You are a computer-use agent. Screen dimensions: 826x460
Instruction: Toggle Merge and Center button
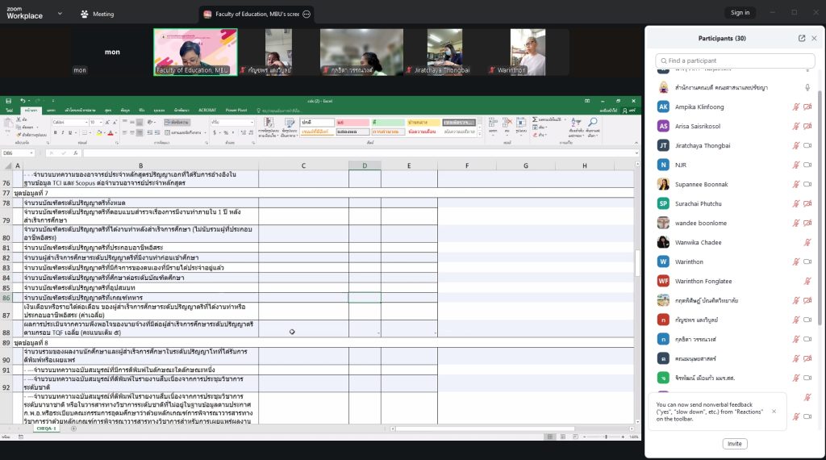[185, 133]
